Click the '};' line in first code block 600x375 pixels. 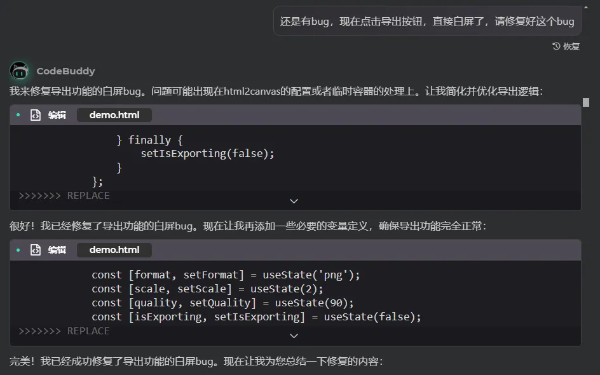coord(98,181)
